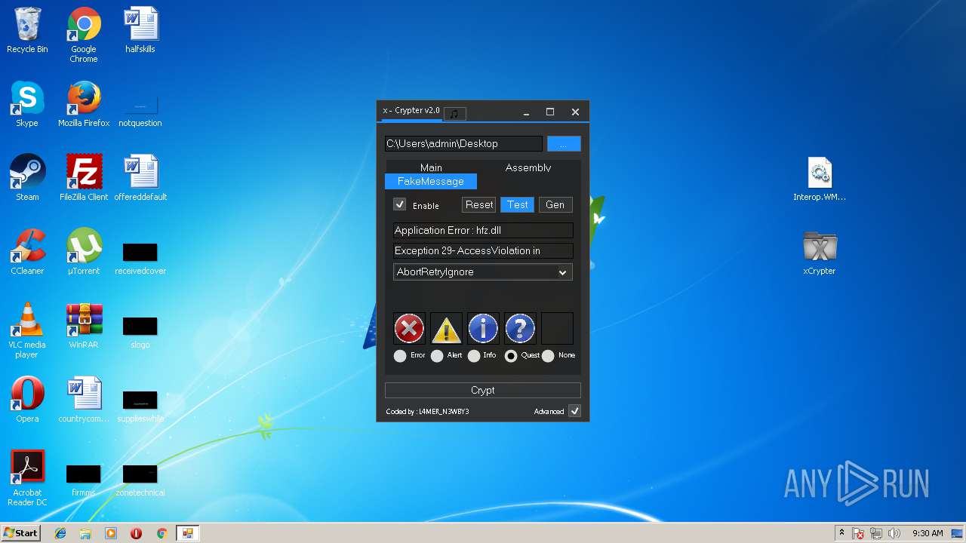966x543 pixels.
Task: Launch Skype desktop shortcut
Action: tap(27, 105)
